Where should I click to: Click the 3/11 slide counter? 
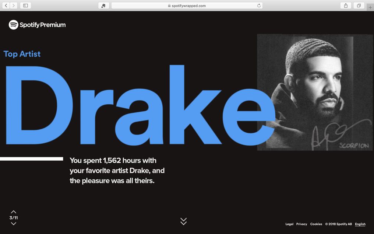(14, 218)
